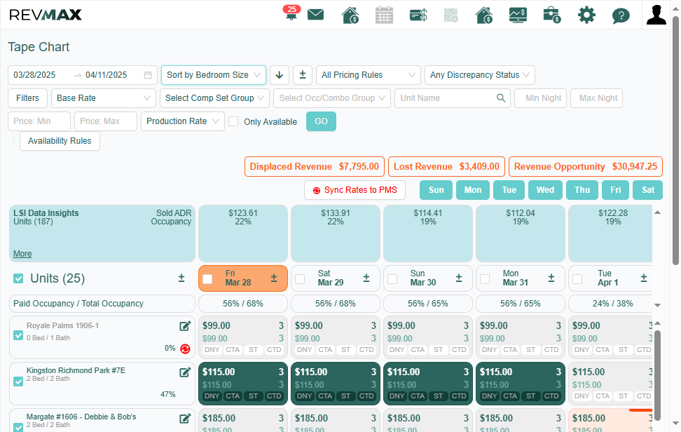Toggle the Only Available checkbox
681x432 pixels.
[234, 121]
